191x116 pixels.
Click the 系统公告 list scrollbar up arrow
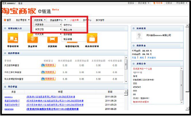click(x=181, y=68)
